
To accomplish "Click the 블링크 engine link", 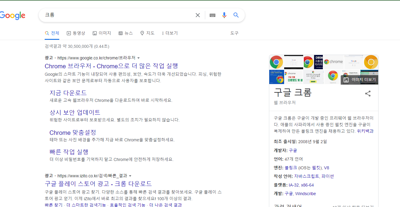I will 291,168.
